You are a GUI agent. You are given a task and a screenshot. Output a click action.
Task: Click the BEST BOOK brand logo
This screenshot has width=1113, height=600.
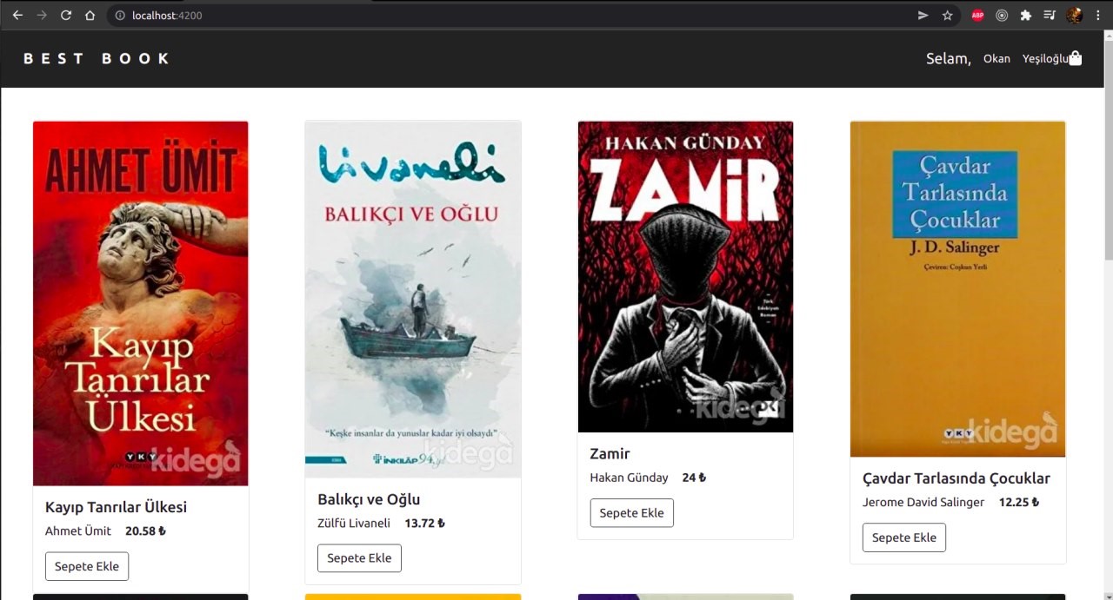pyautogui.click(x=97, y=58)
